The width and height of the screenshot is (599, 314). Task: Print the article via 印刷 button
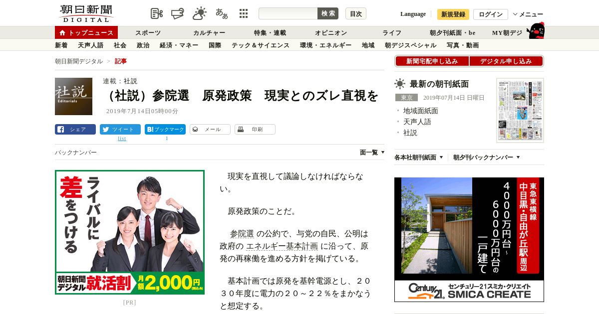255,129
